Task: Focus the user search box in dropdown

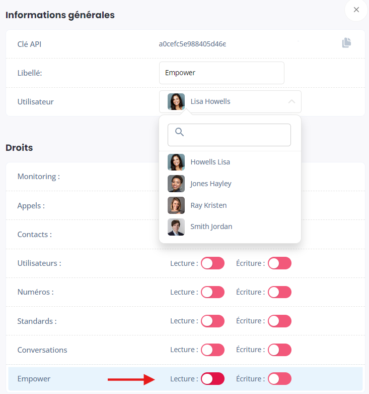Action: pyautogui.click(x=229, y=135)
